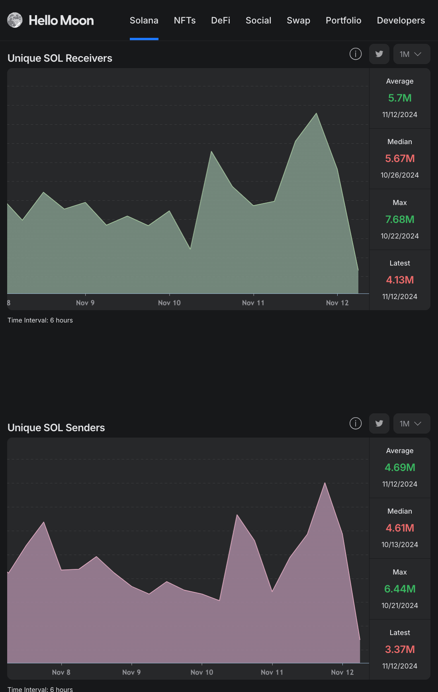
Task: Expand the 1M timeframe dropdown for Receivers
Action: (411, 54)
